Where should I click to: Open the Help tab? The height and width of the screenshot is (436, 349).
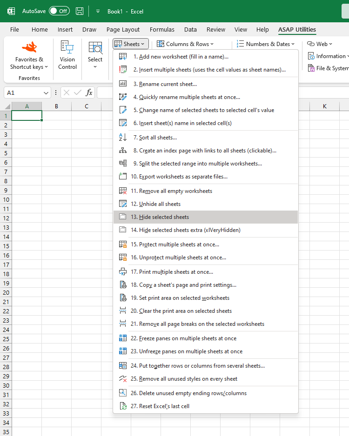pyautogui.click(x=262, y=29)
